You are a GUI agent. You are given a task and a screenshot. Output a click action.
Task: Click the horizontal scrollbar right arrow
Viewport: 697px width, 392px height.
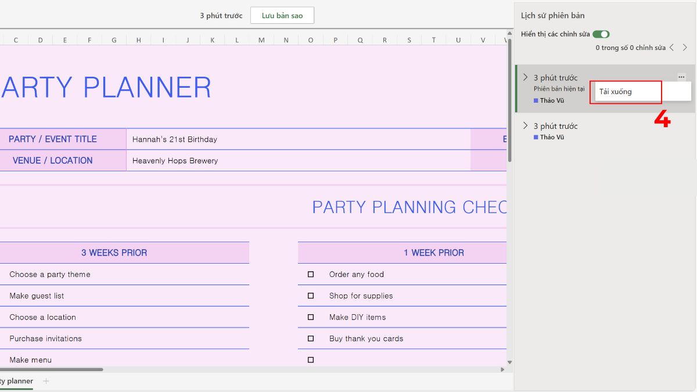(503, 369)
